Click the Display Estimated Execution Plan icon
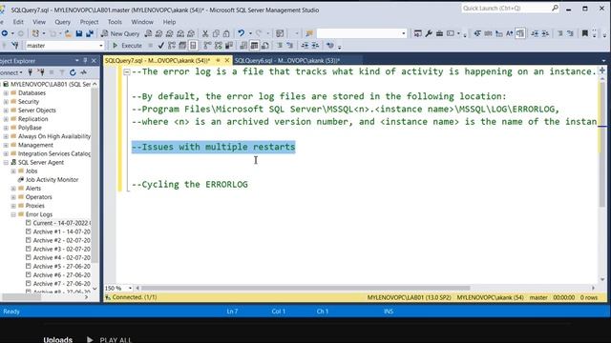The height and width of the screenshot is (343, 611). (x=172, y=46)
